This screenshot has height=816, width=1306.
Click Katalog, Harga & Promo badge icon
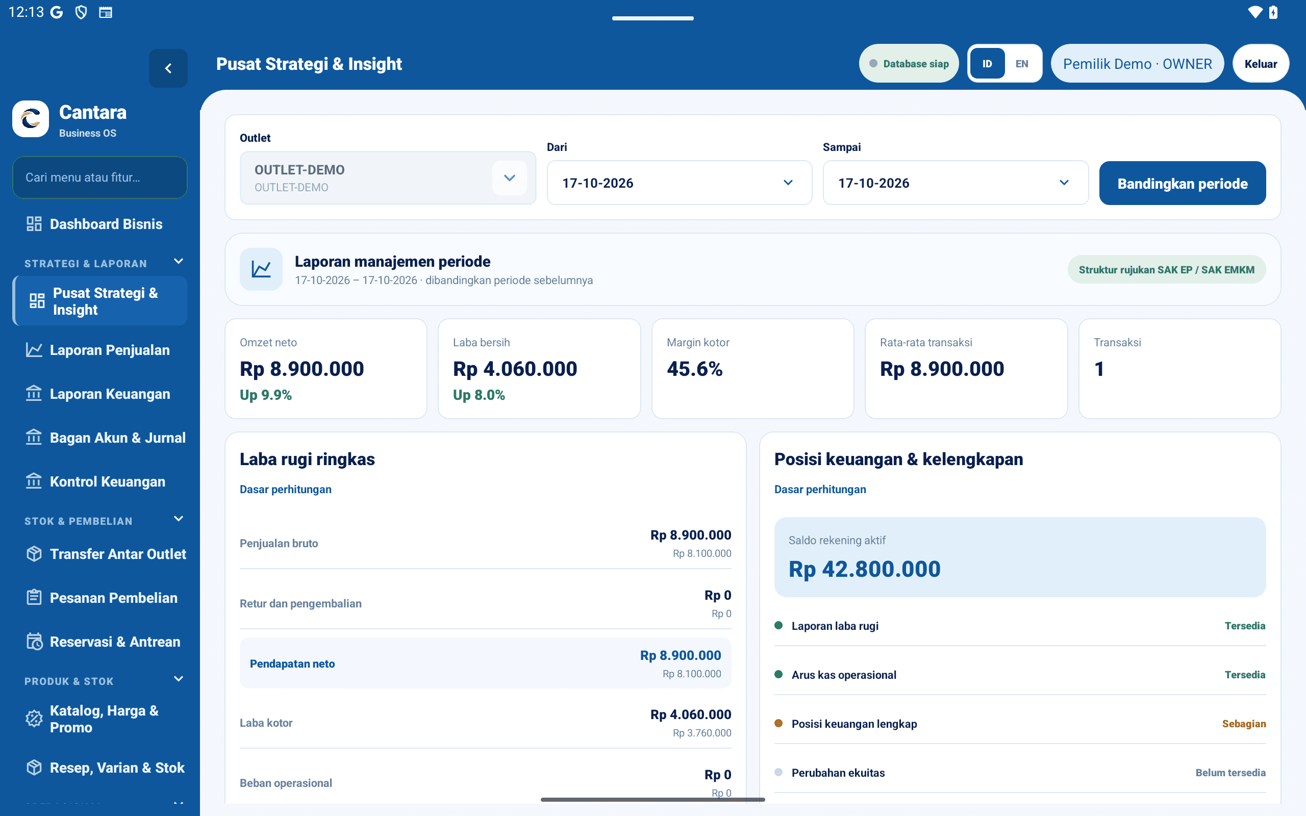pos(34,719)
